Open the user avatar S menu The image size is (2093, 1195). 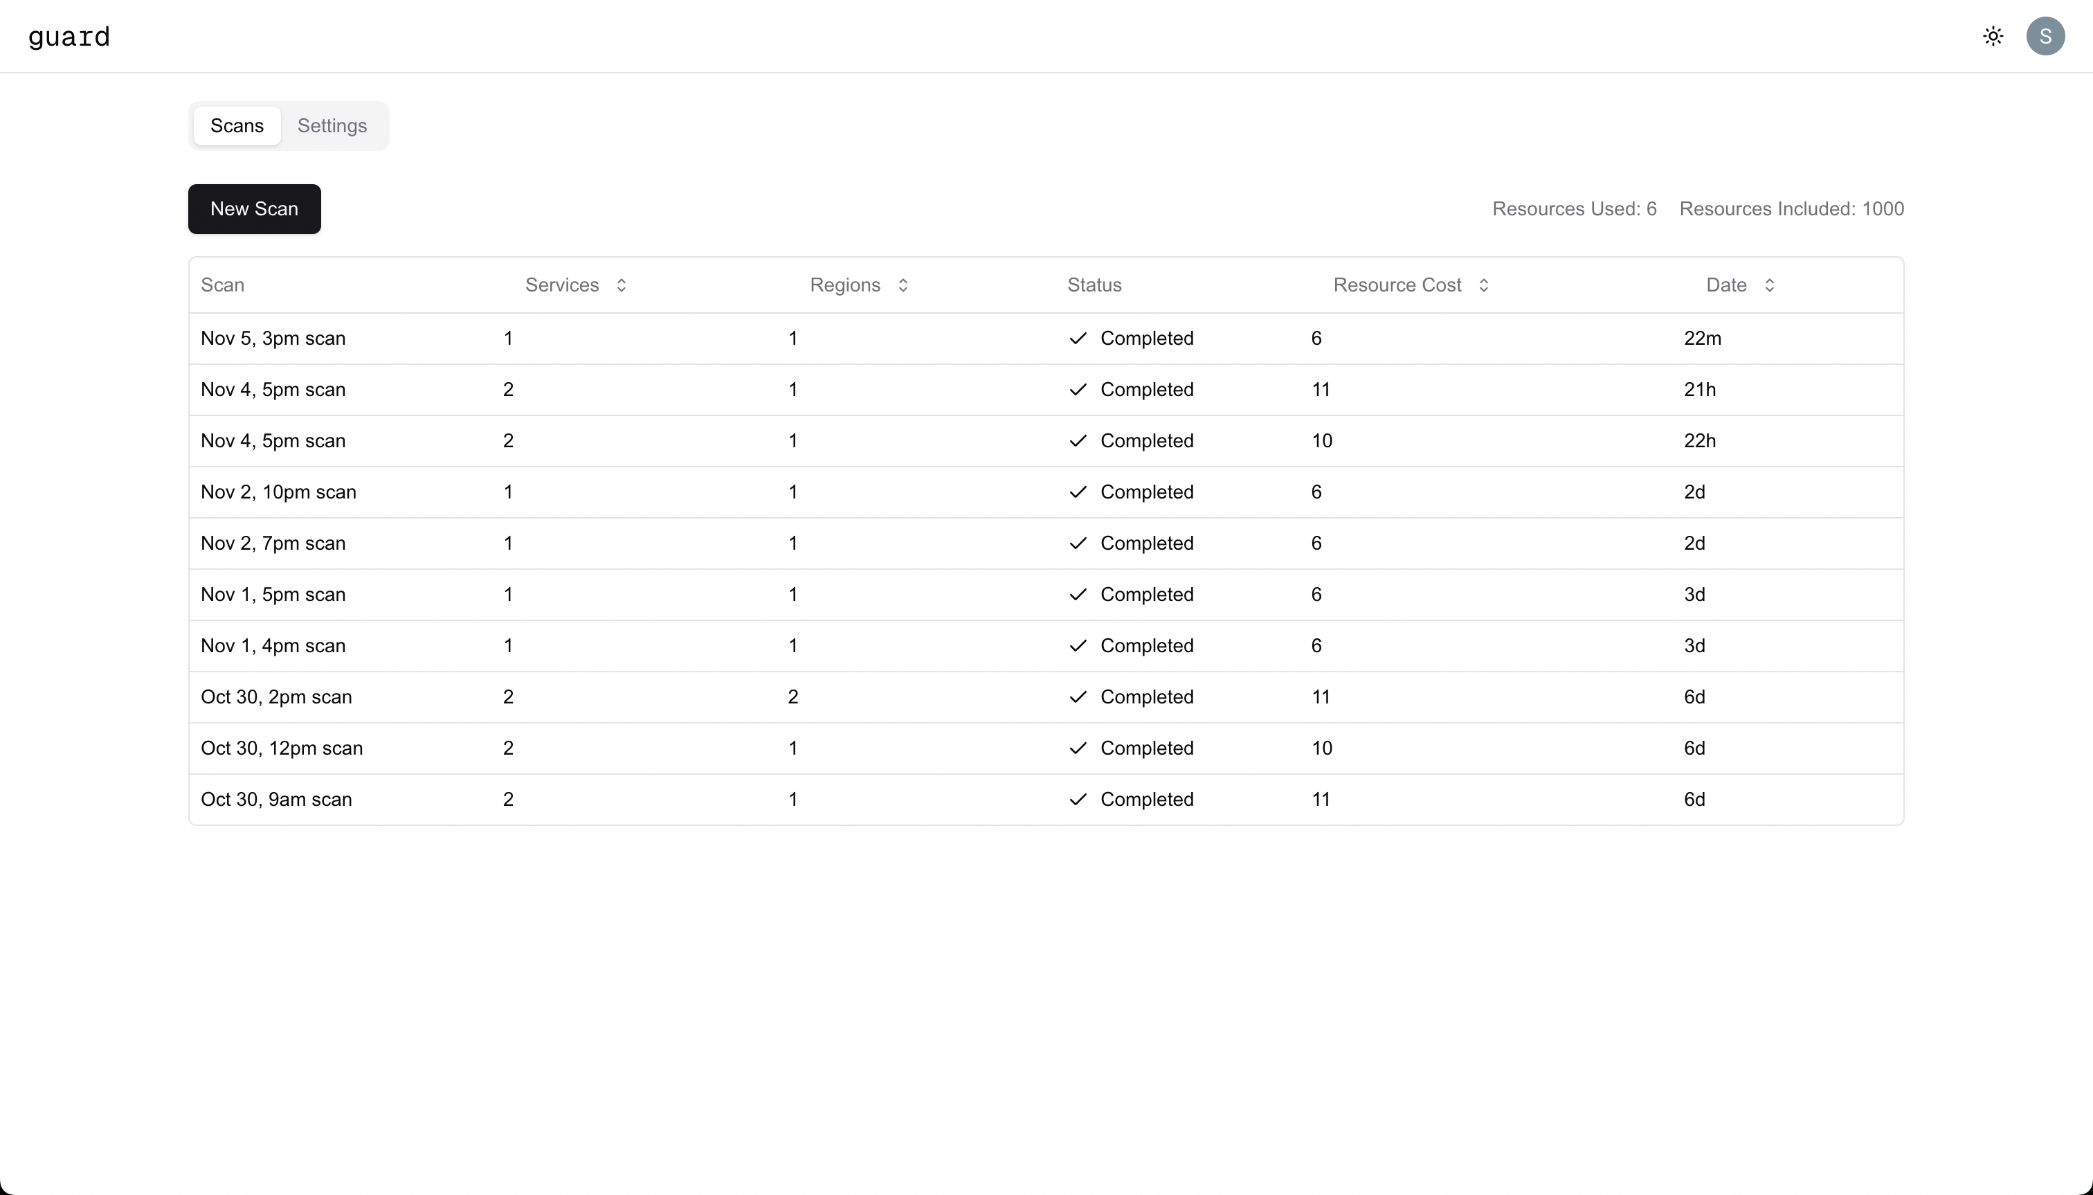[2045, 36]
